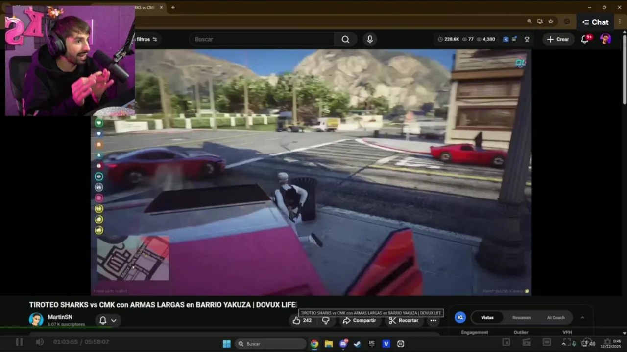Screen dimensions: 627x352
Task: Close the SHARKS vs CMK browser tab
Action: click(161, 7)
